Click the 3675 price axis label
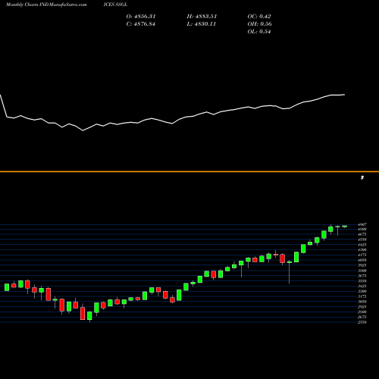379x379 pixels. (362, 276)
